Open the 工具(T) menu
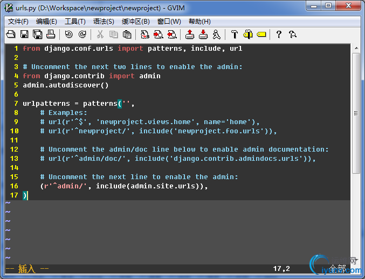Viewport: 365px width, 279px height. point(75,22)
